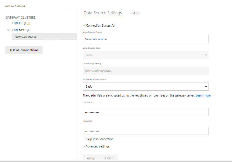Open the Data Source Type dropdown
Image resolution: width=232 pixels, height=162 pixels.
click(x=146, y=55)
